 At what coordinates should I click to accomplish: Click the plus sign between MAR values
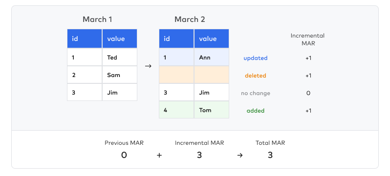click(159, 156)
